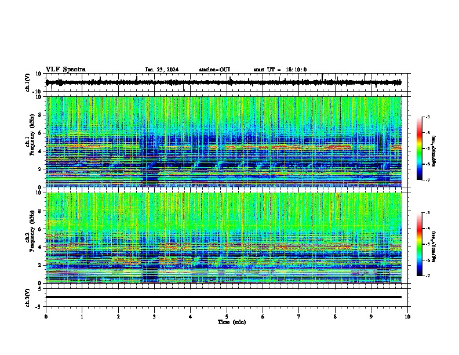
Task: Click the "8" kHz tick on the ch.1 spectrogram
Action: [x=41, y=115]
